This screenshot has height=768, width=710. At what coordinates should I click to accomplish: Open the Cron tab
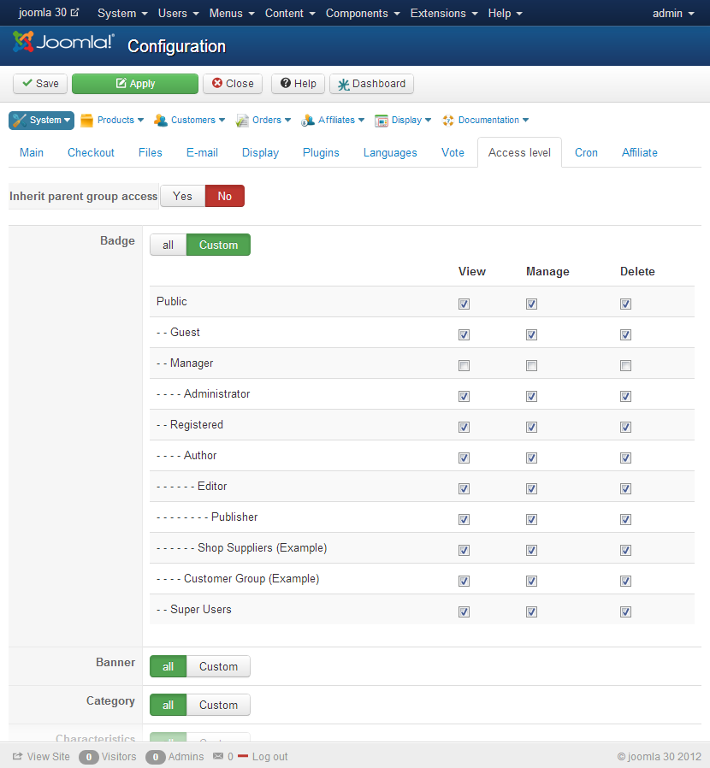pos(586,153)
